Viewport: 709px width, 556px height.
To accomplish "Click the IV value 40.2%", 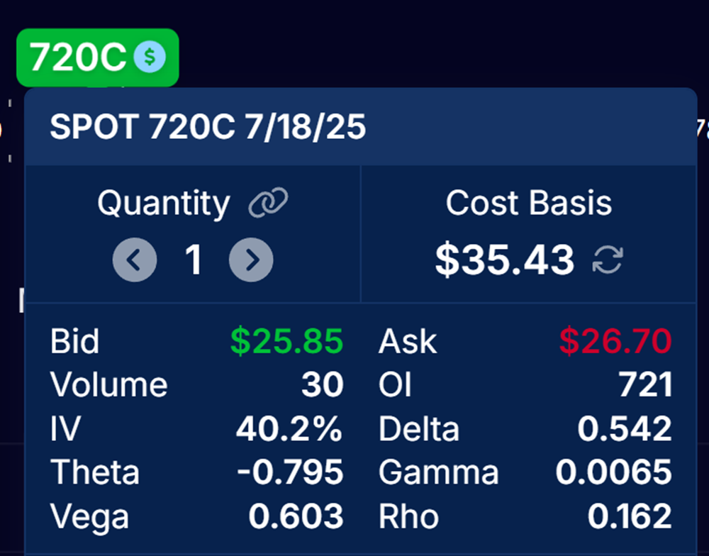I will (x=289, y=428).
